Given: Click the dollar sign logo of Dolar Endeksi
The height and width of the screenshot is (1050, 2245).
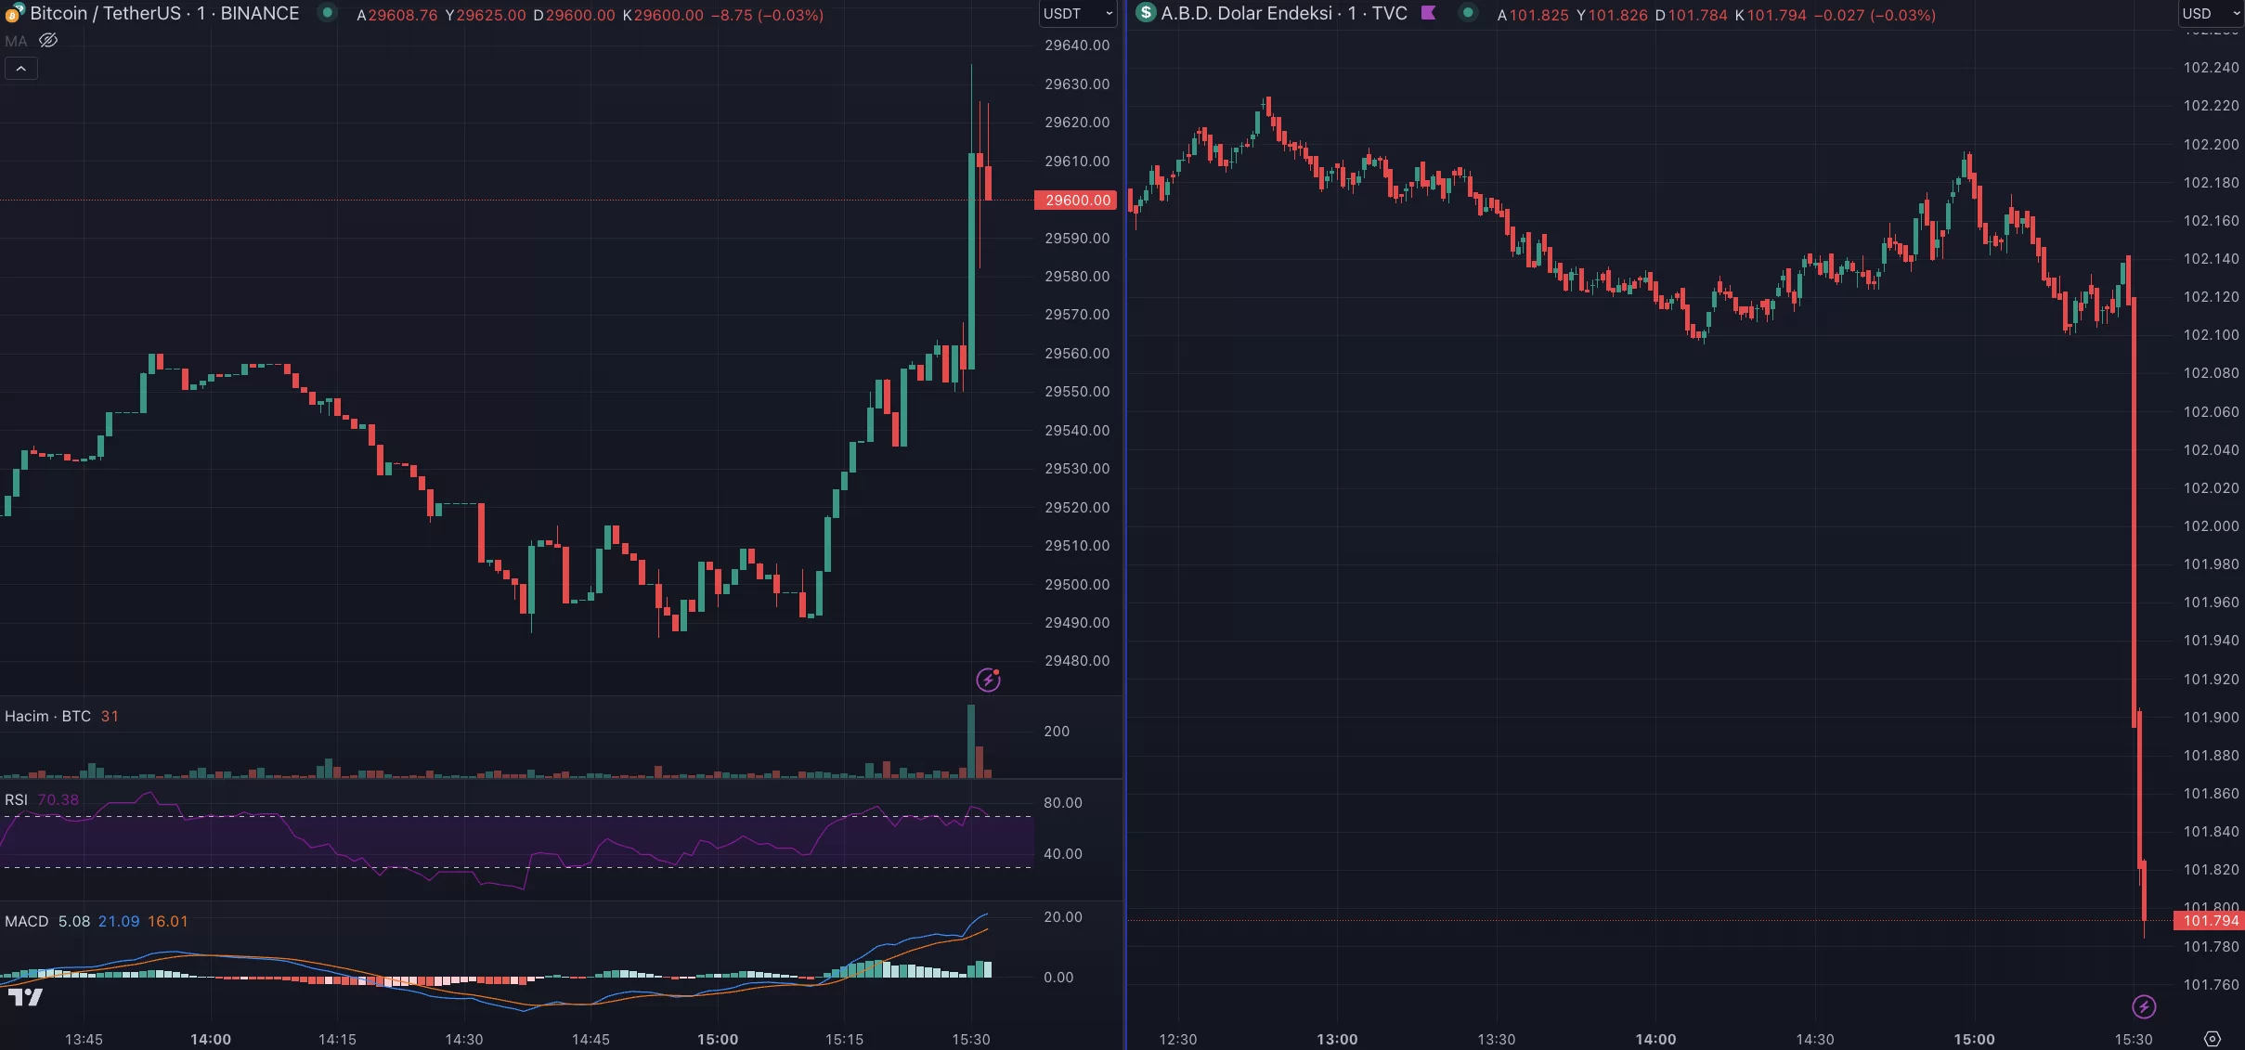Looking at the screenshot, I should coord(1146,13).
